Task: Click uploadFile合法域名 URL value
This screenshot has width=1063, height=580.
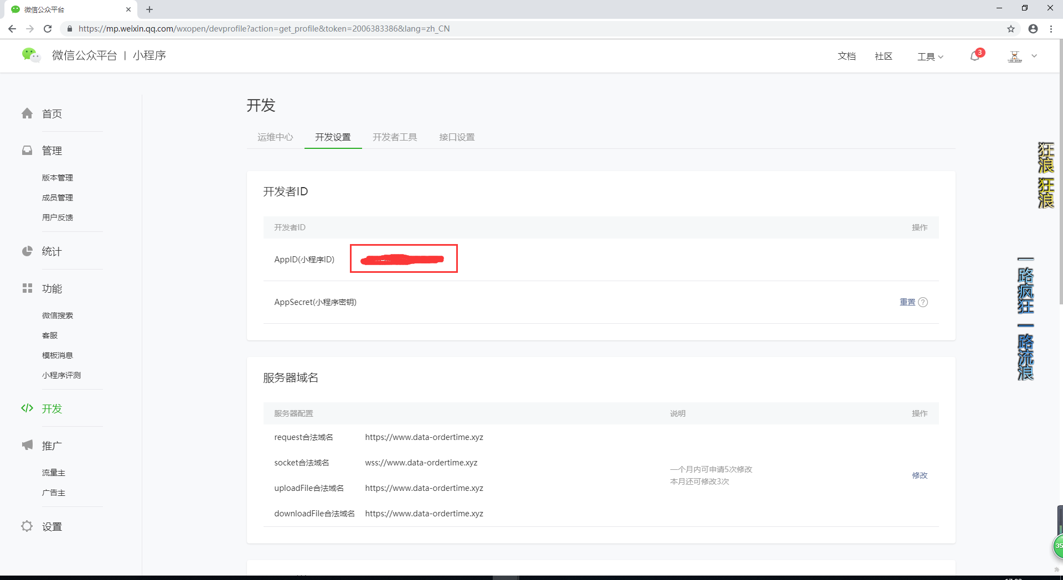Action: pos(424,488)
